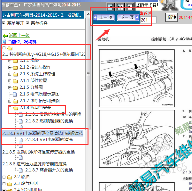Viewport: 192px width, 191px height.
Task: Open 2.1.8.4 VVT电磁阀的清洗
Action: 49,139
